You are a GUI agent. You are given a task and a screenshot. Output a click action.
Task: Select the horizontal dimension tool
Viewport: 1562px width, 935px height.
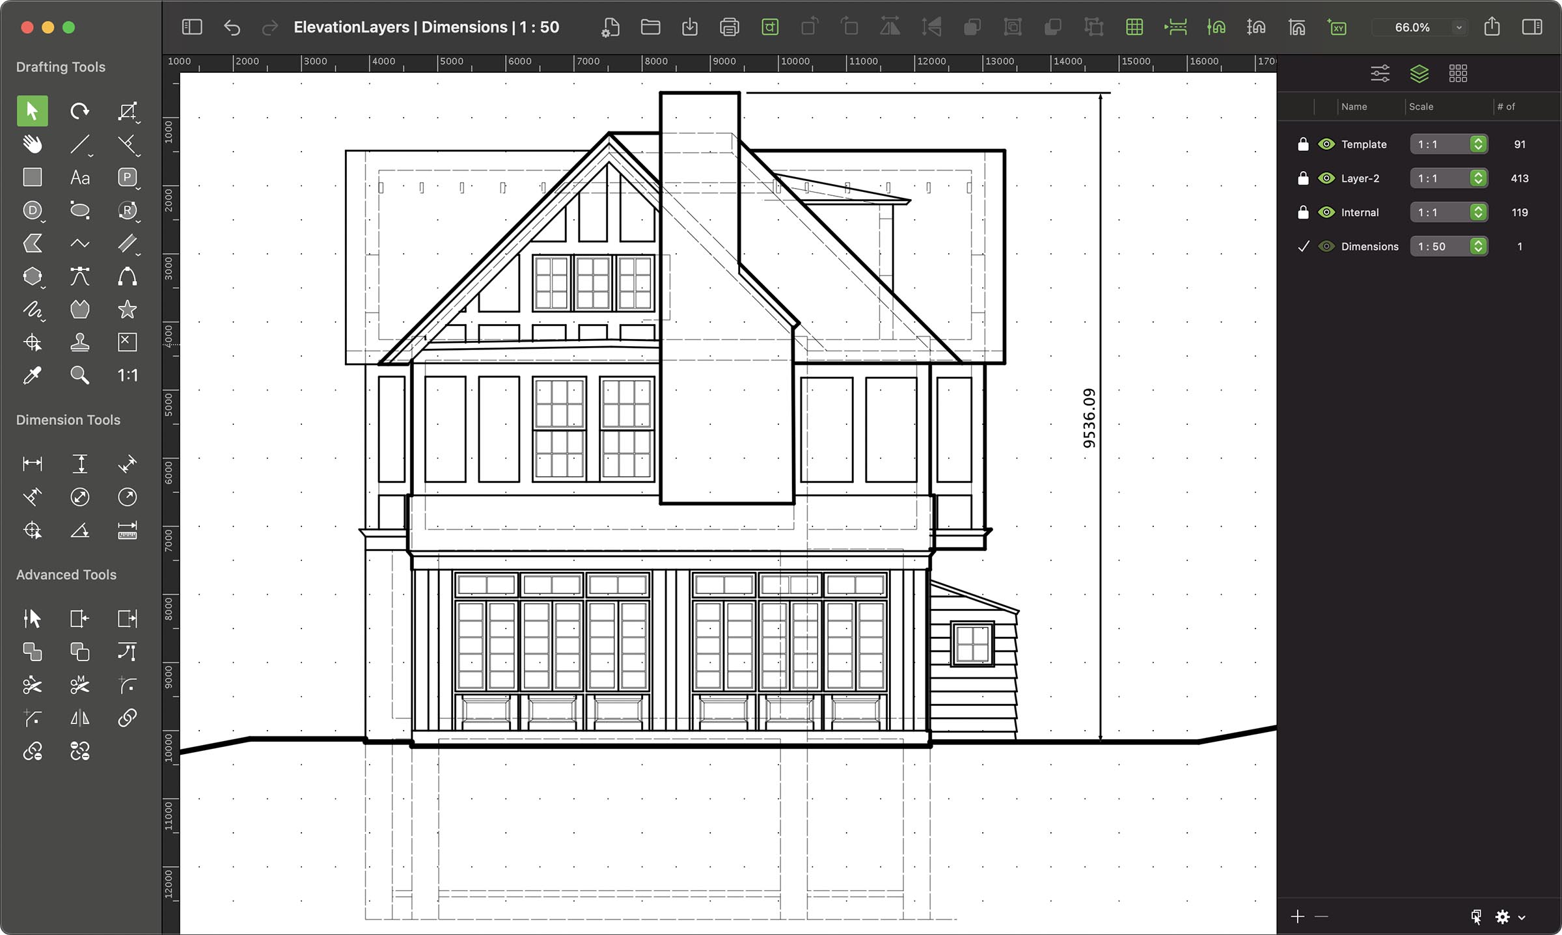[x=32, y=463]
